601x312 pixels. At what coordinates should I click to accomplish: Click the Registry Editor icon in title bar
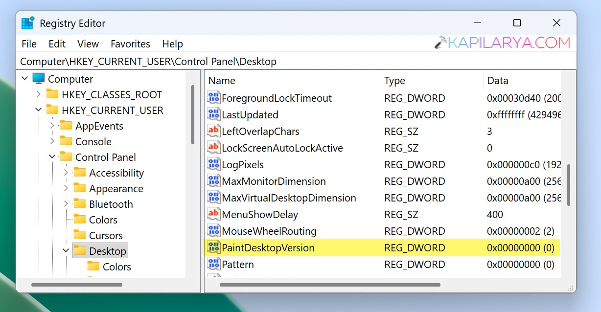(27, 22)
